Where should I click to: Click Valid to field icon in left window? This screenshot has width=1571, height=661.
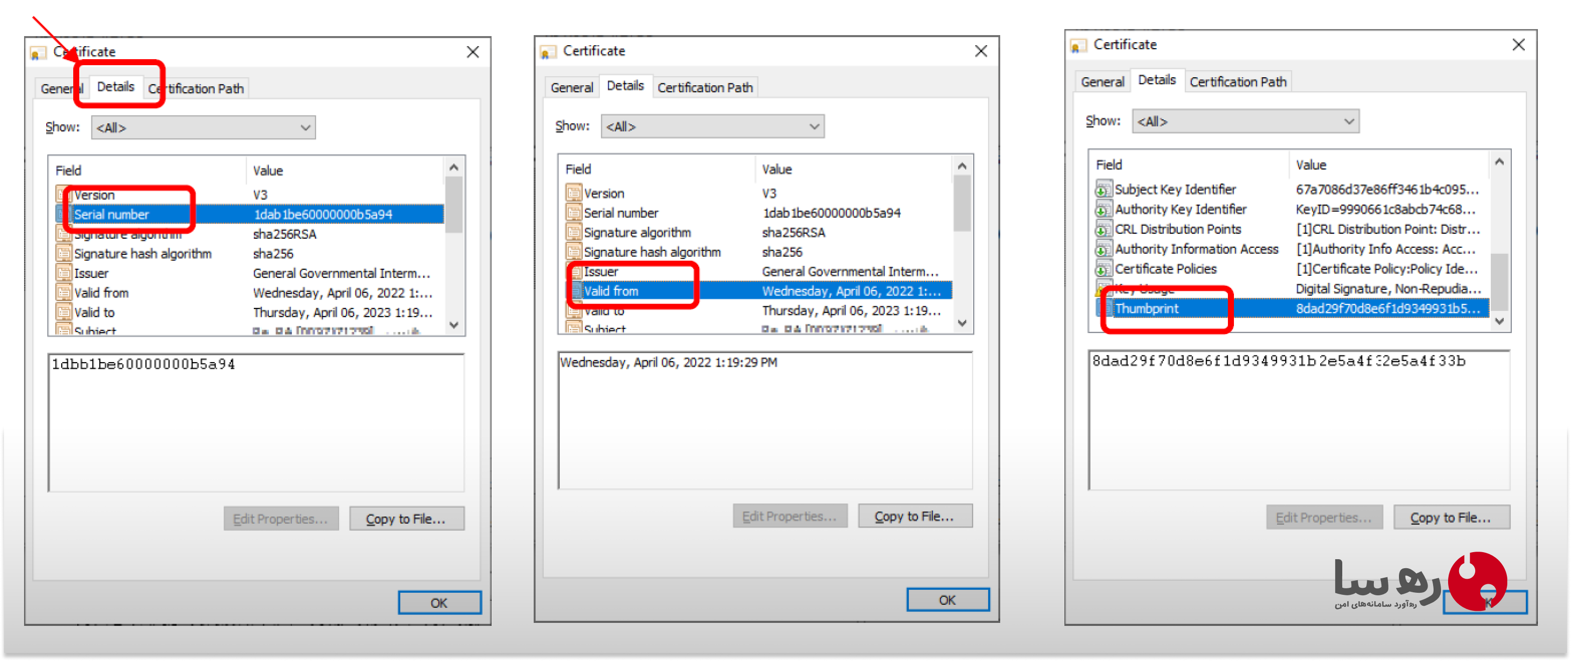coord(64,312)
